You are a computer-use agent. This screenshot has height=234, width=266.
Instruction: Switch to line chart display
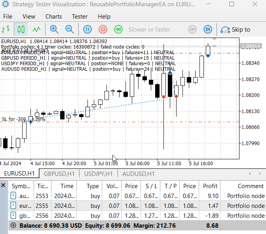36,30
